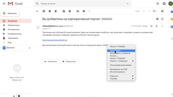Screen dimensions: 173x97
Task: Open toolbar more options menu
Action: tap(89, 11)
